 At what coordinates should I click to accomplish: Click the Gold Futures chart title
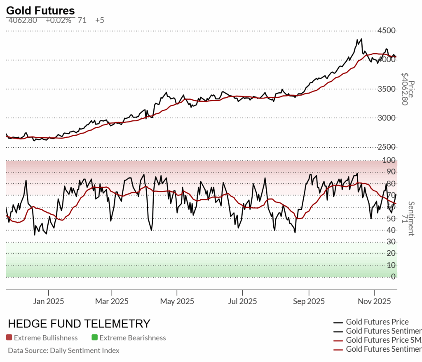pyautogui.click(x=40, y=11)
